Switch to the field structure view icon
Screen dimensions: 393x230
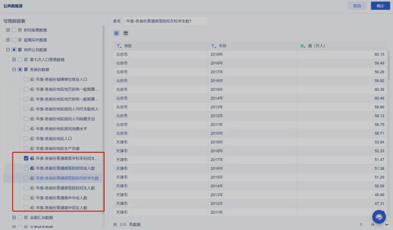pyautogui.click(x=126, y=33)
